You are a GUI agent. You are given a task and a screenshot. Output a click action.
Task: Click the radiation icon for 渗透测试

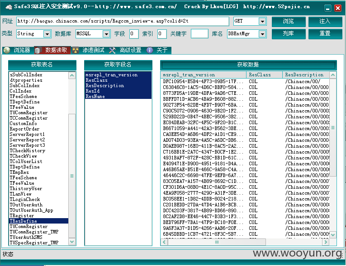pyautogui.click(x=76, y=50)
